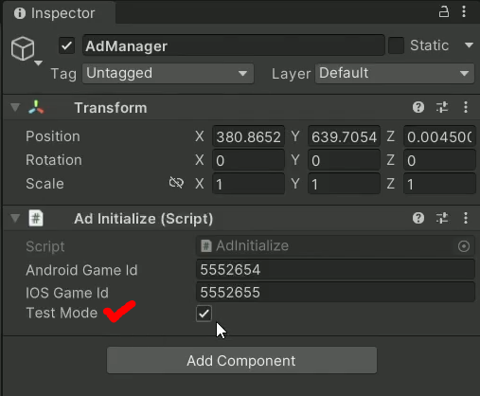Open the Tag dropdown showing Untagged
This screenshot has width=480, height=396.
(x=168, y=74)
